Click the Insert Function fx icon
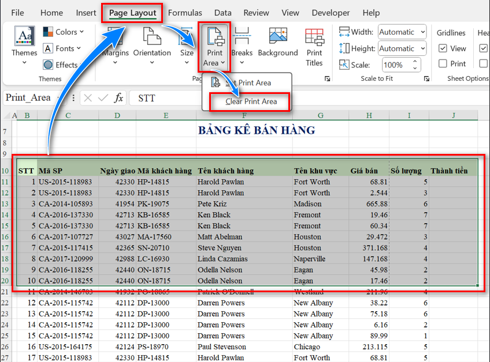 (x=118, y=98)
